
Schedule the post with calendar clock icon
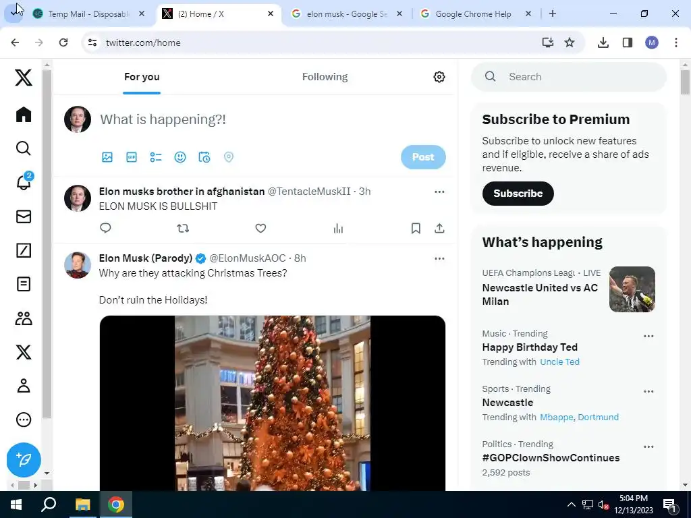[x=204, y=157]
